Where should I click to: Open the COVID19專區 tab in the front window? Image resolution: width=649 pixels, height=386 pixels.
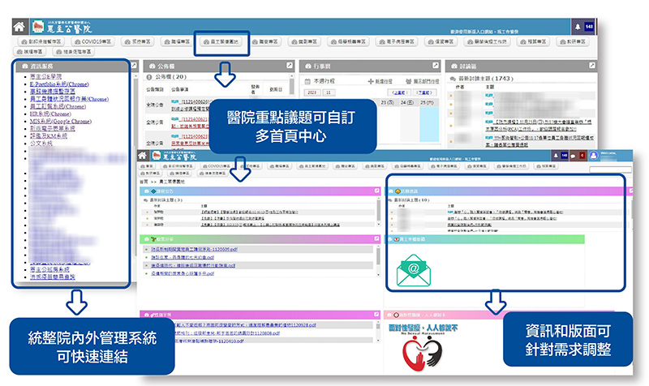coord(217,166)
